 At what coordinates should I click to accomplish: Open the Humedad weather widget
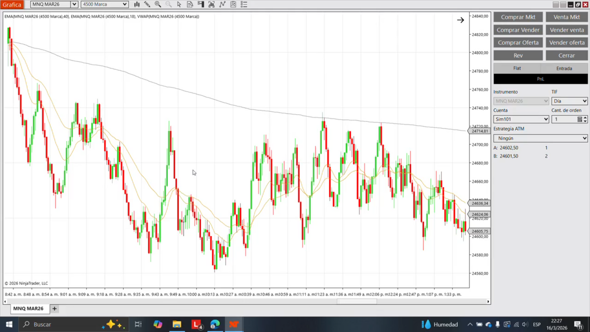click(x=440, y=324)
